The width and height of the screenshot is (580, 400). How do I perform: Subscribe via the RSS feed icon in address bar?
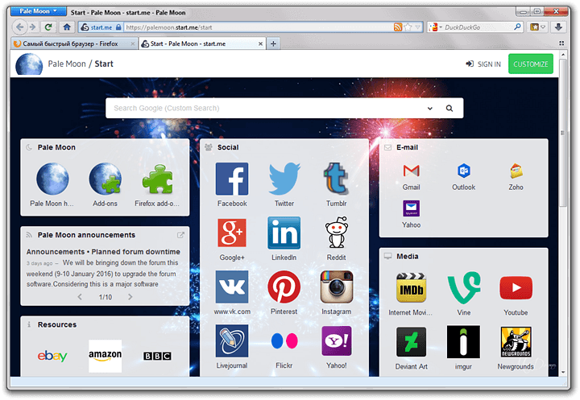pyautogui.click(x=398, y=27)
